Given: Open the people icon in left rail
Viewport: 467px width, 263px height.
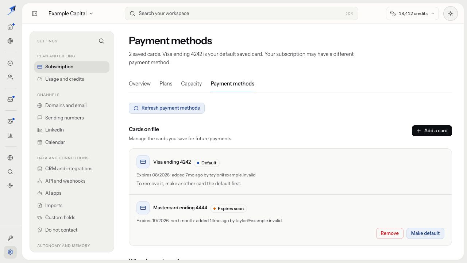Looking at the screenshot, I should point(10,77).
